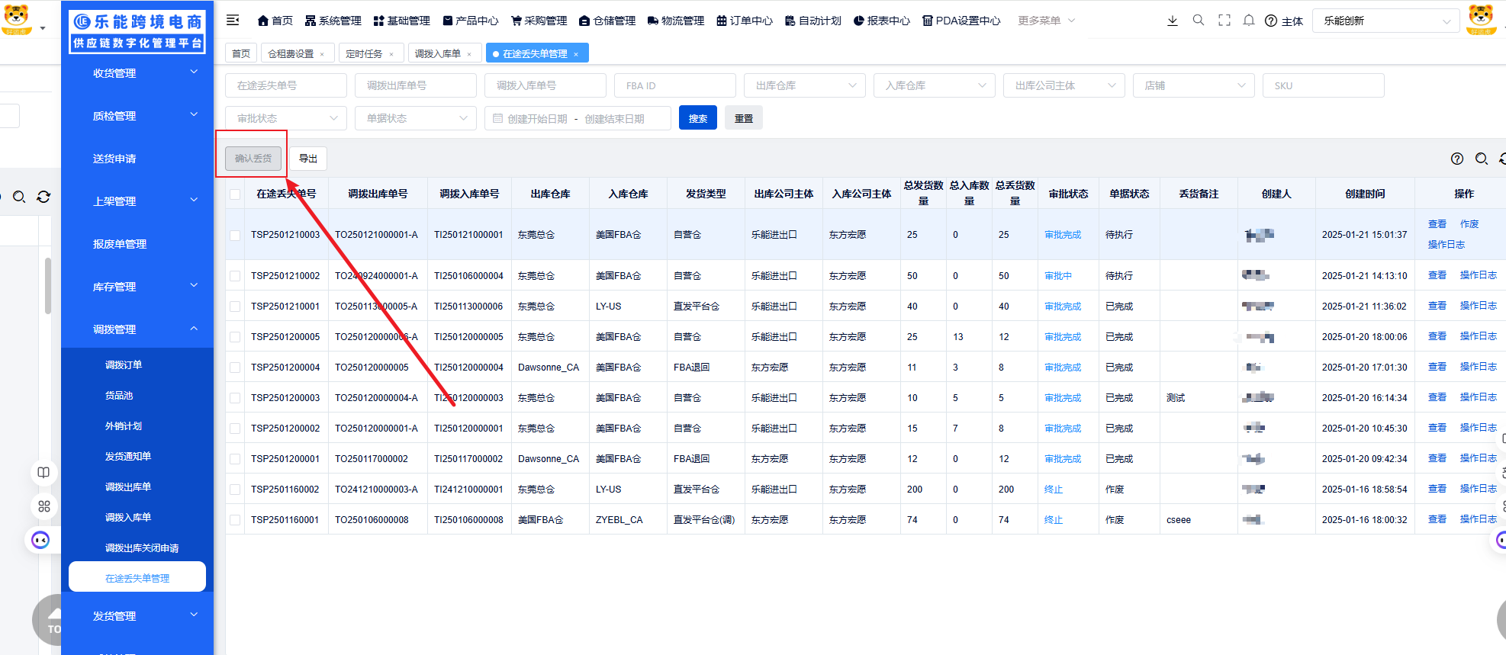Viewport: 1506px width, 655px height.
Task: Open the 出库公司主体 dropdown filter
Action: coord(1064,85)
